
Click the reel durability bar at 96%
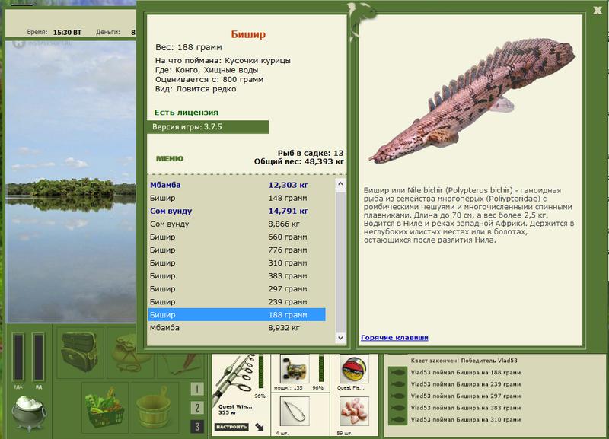[x=321, y=367]
